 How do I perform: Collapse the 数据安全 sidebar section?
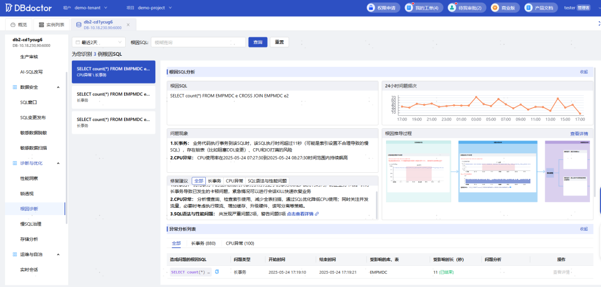point(58,87)
